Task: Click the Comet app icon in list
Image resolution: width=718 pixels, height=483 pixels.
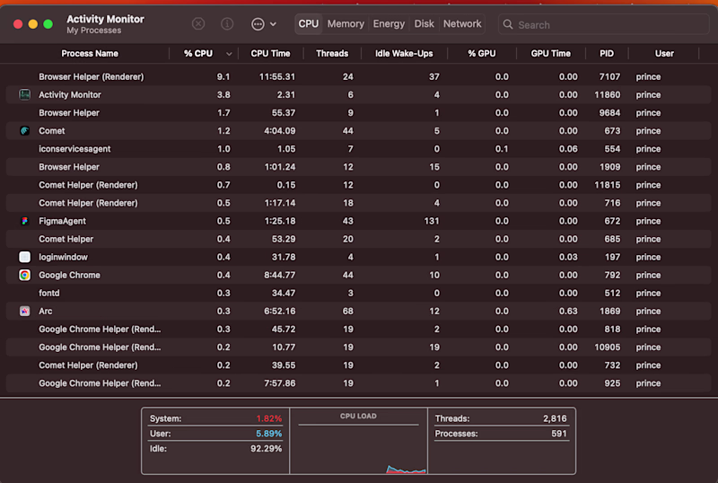Action: [25, 131]
